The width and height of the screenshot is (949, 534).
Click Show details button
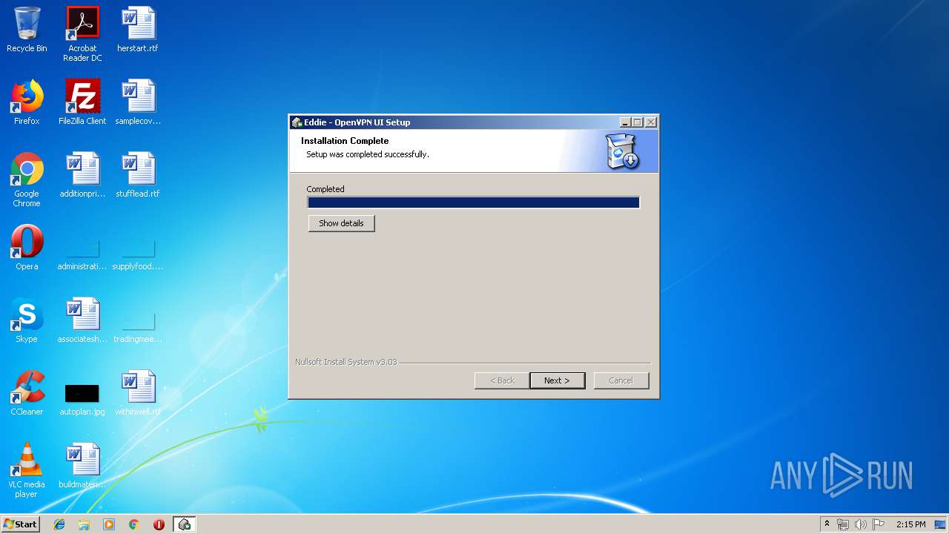pyautogui.click(x=341, y=223)
